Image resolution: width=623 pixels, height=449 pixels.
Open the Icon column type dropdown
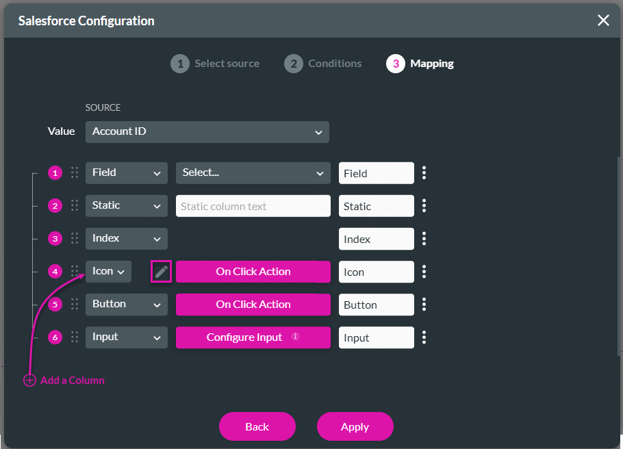[107, 272]
